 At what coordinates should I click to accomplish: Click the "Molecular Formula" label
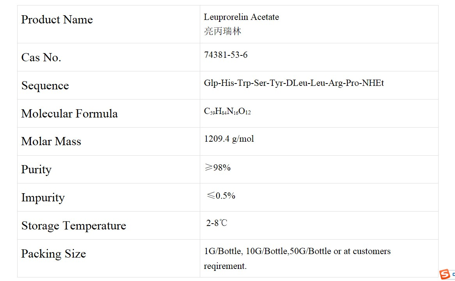pos(69,114)
